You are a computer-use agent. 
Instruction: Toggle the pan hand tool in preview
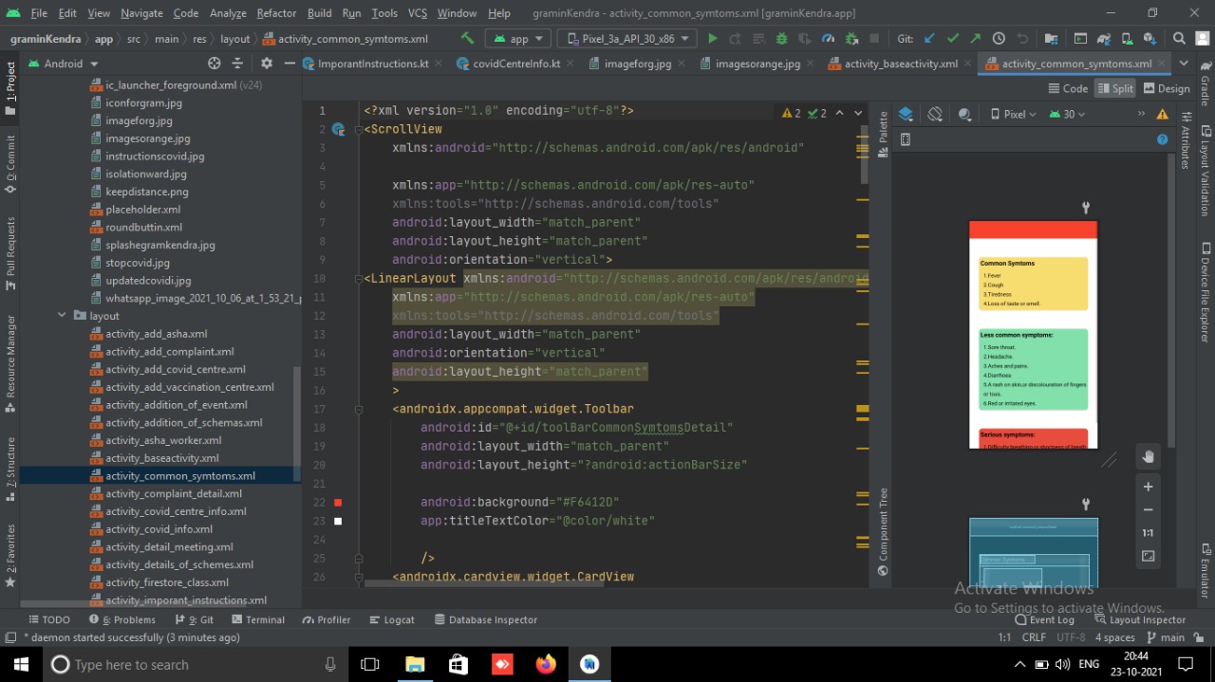[1148, 457]
